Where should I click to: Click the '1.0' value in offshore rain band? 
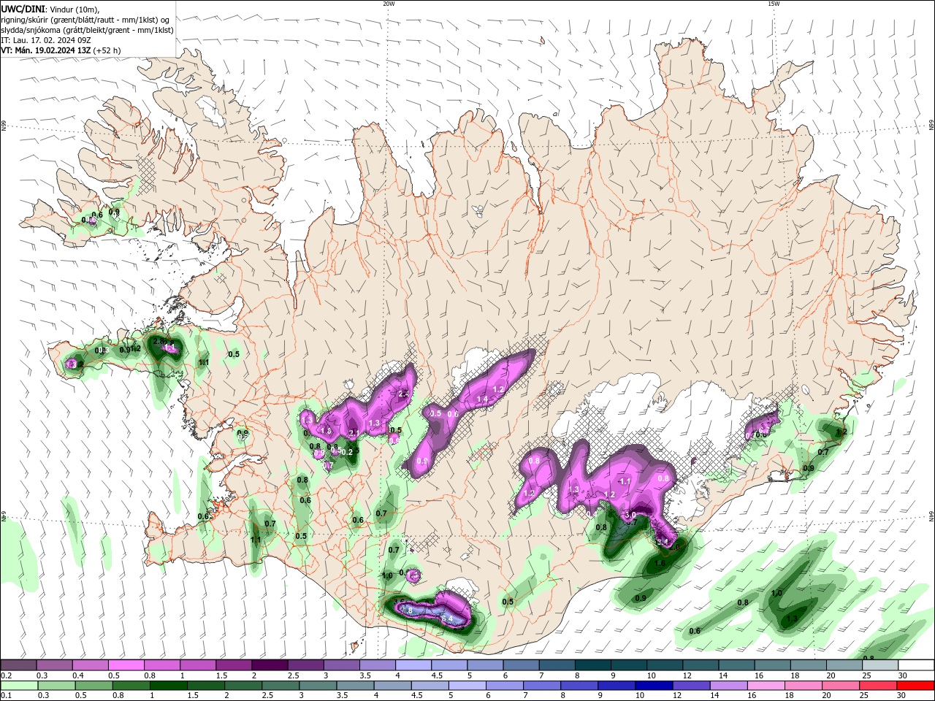tap(776, 593)
